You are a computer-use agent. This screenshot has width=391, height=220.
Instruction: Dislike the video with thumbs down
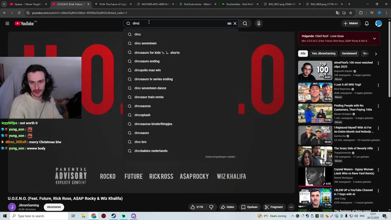tap(211, 207)
